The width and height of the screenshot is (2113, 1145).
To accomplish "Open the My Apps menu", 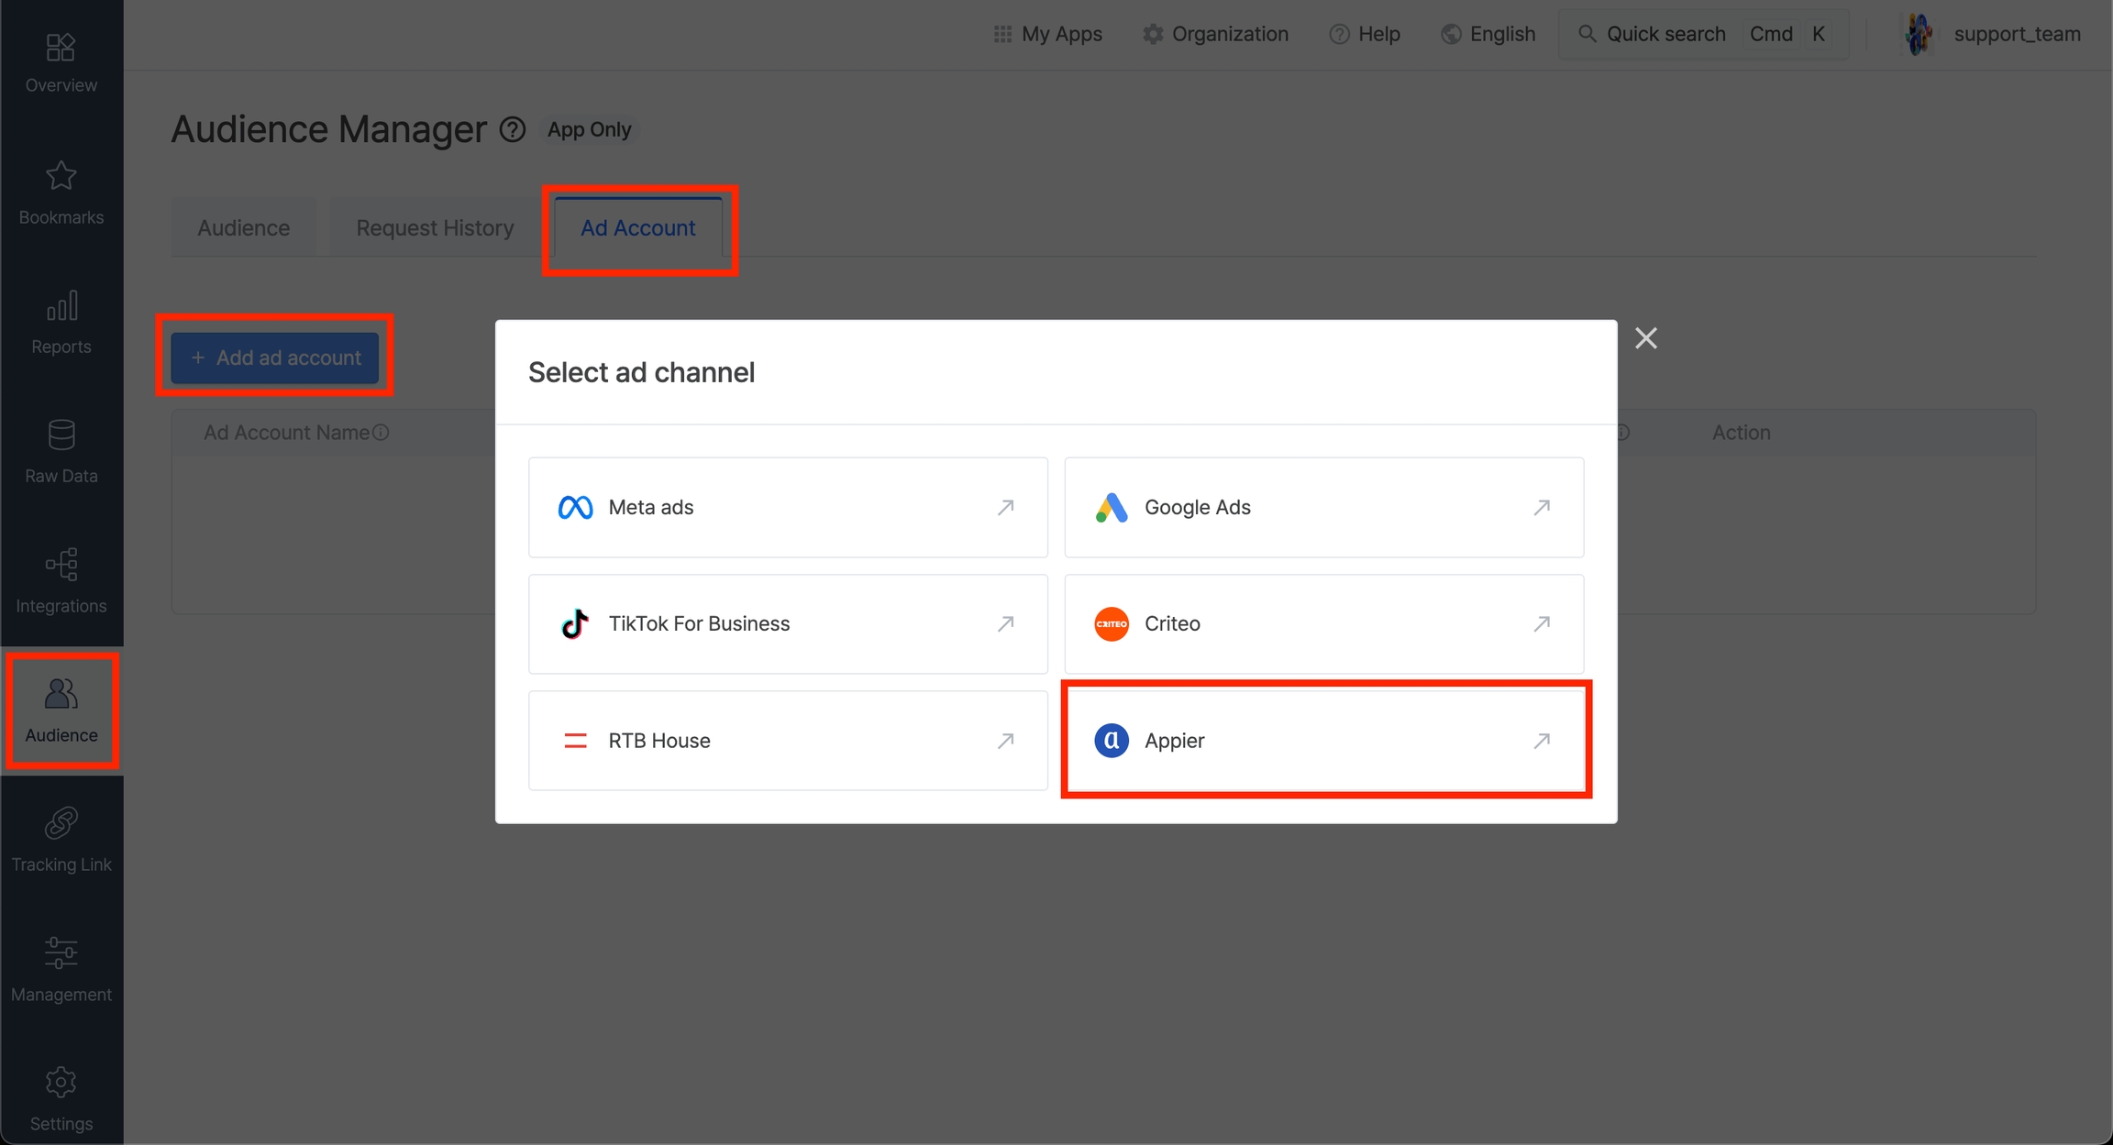I will pos(1048,34).
